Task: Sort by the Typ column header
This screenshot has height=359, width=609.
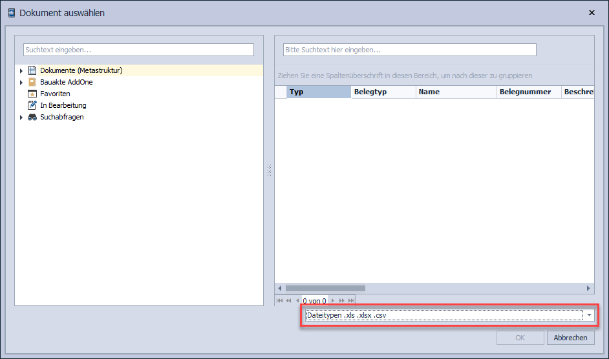Action: pos(318,92)
